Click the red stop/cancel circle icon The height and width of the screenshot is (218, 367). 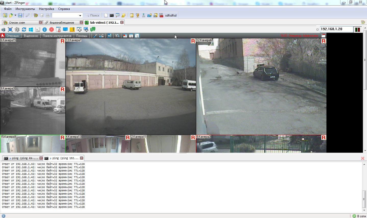tap(52, 29)
